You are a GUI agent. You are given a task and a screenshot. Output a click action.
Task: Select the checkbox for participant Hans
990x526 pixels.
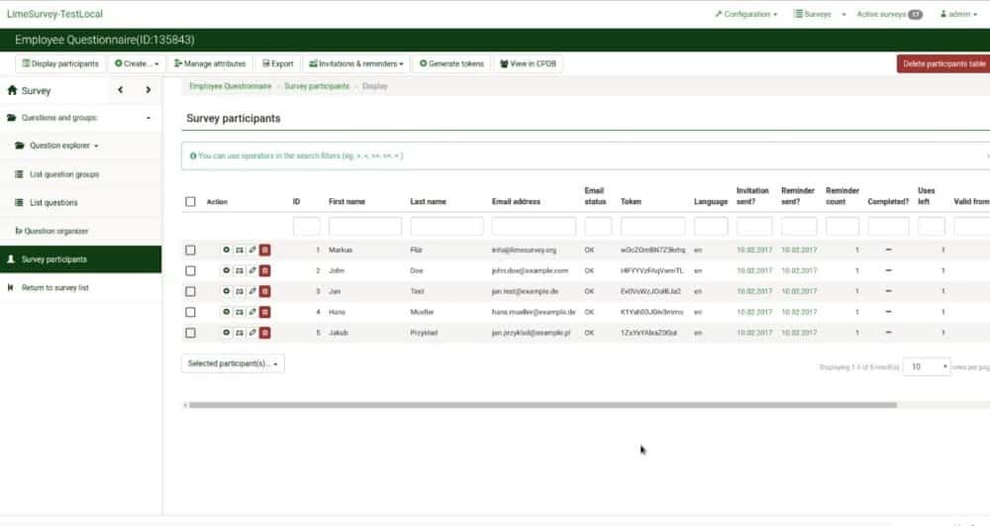[190, 312]
